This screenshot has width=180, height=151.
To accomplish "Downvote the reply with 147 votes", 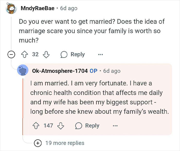I will (x=61, y=126).
